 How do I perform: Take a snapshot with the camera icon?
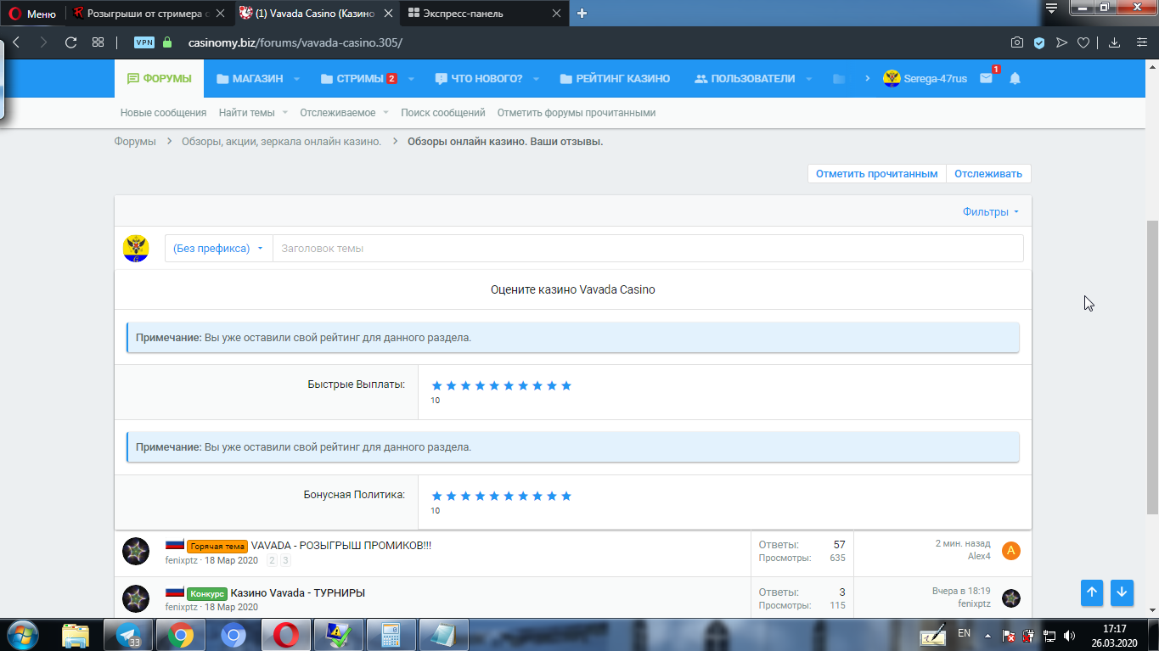[1016, 42]
